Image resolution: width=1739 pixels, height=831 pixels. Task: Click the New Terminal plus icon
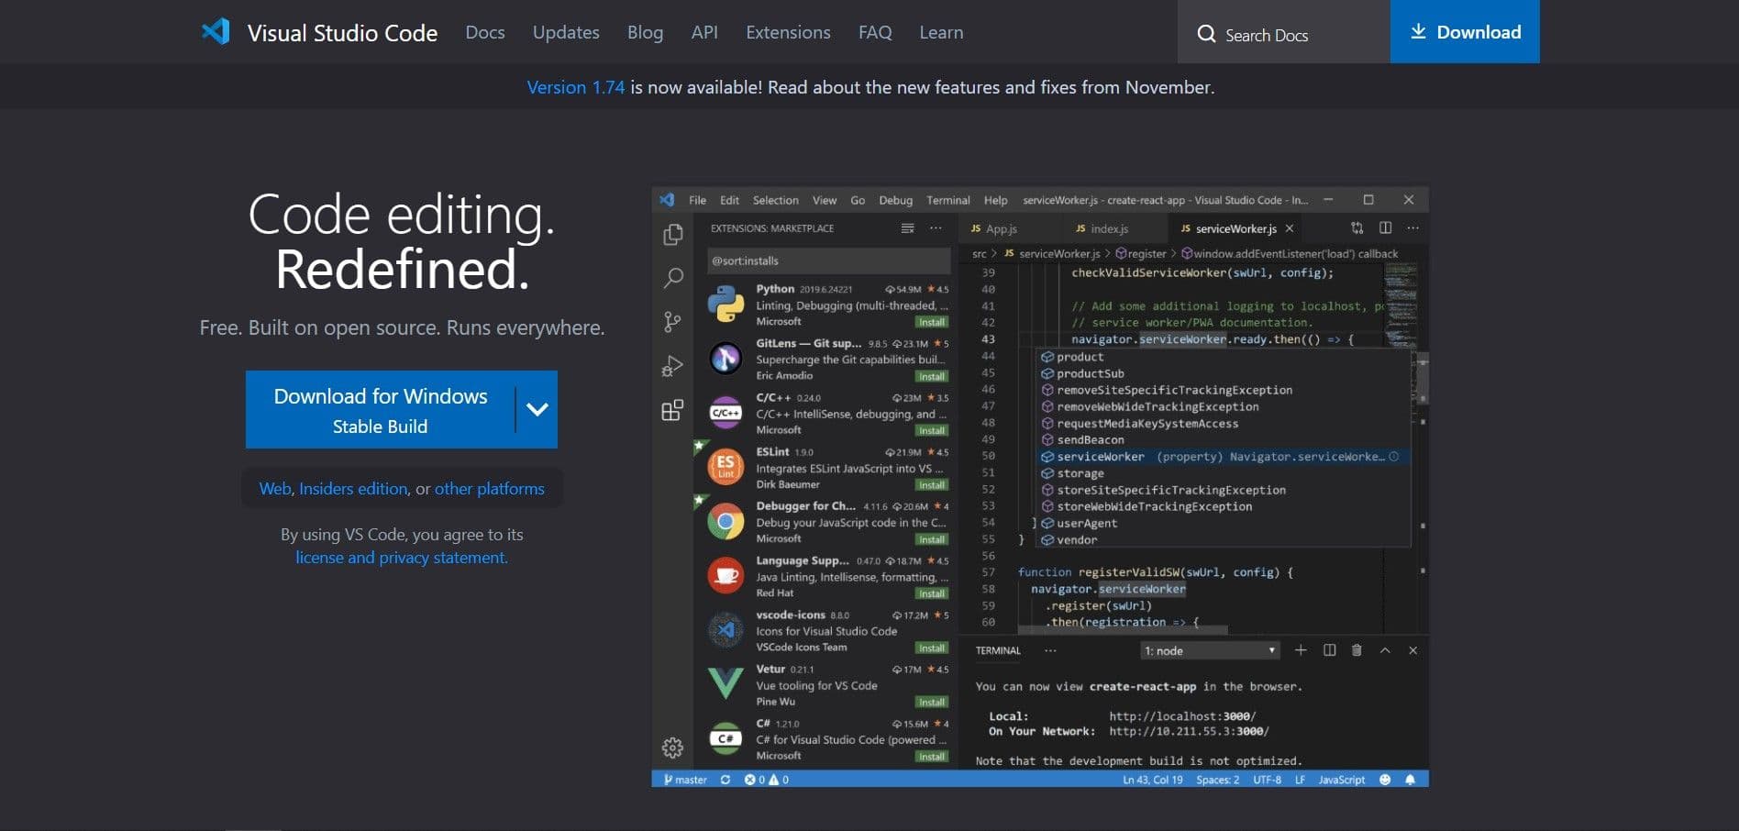tap(1301, 649)
